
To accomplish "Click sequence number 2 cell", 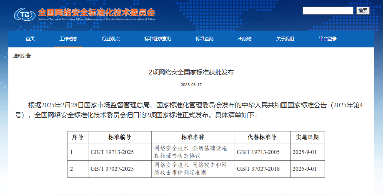I will click(x=78, y=169).
